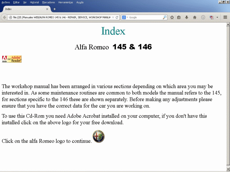Expand the PDF toolbar icon dropdown arrow
The image size is (230, 172).
click(217, 17)
